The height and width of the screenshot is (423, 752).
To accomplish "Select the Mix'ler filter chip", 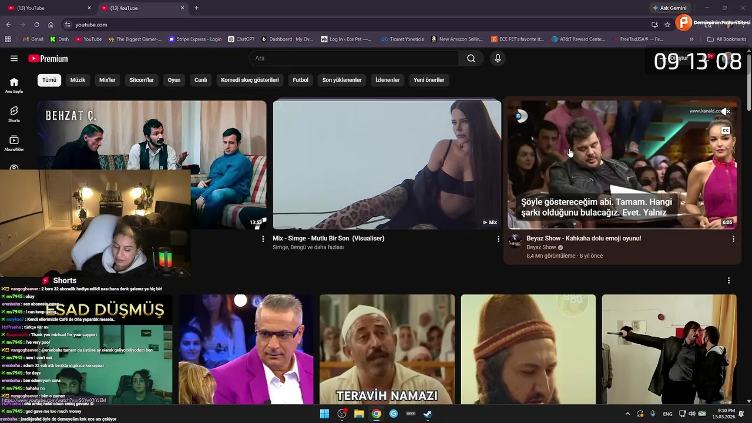I will coord(108,80).
